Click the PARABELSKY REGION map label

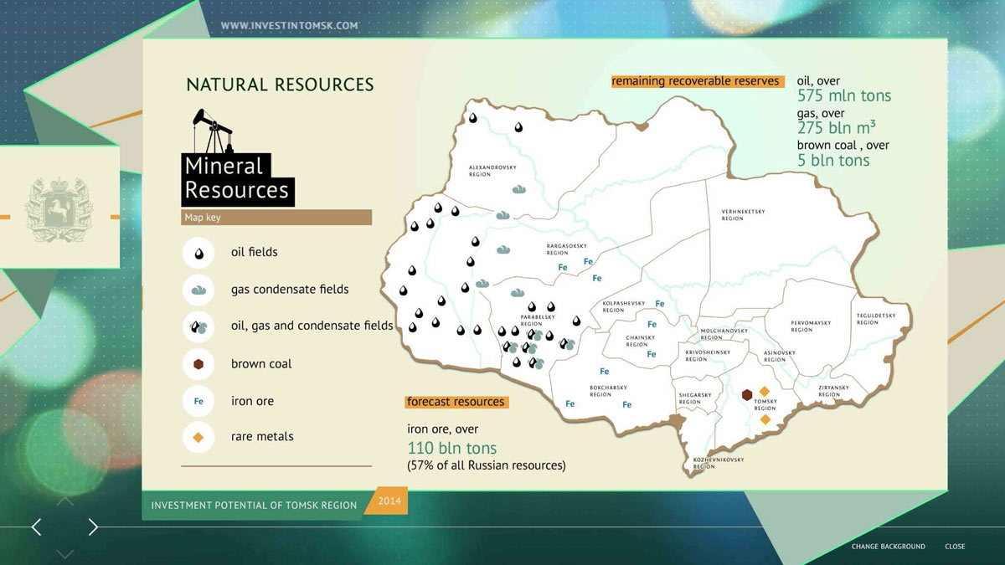pos(538,320)
